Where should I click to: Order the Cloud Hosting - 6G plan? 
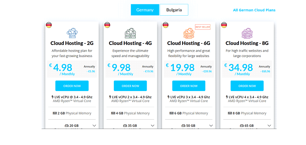[189, 86]
